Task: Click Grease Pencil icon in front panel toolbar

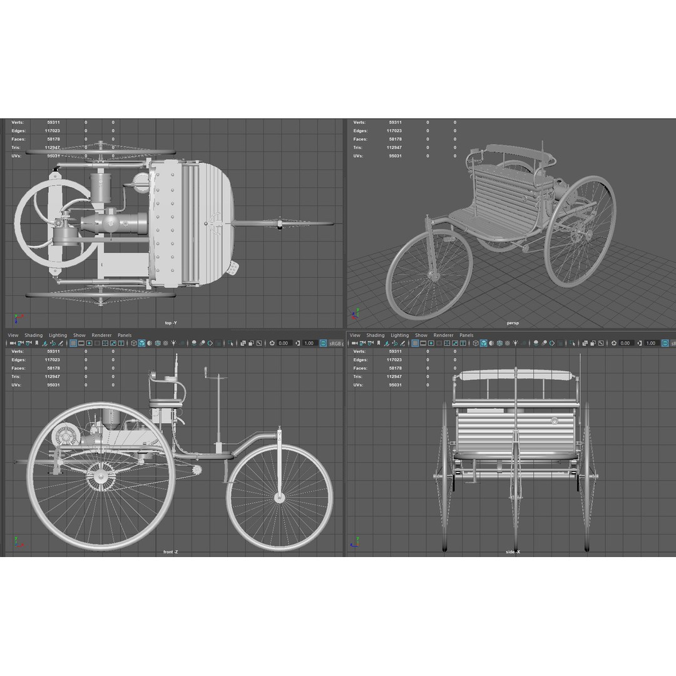Action: [61, 343]
